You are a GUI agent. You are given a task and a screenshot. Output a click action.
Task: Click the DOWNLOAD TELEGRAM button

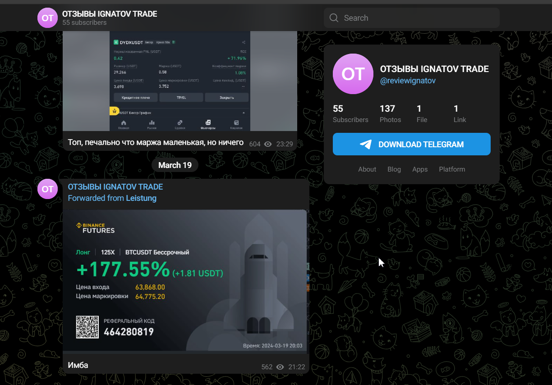(412, 144)
